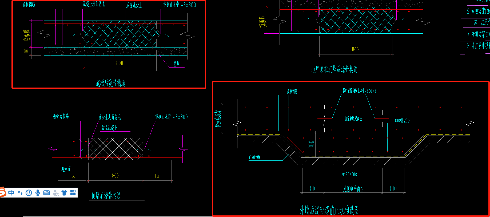Select the '板受力钢筋' label
This screenshot has width=490, height=217.
pos(61,116)
